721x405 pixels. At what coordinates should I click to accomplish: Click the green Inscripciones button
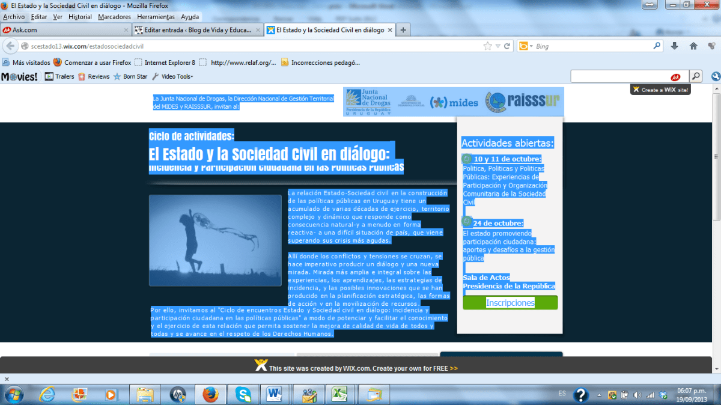tap(510, 303)
